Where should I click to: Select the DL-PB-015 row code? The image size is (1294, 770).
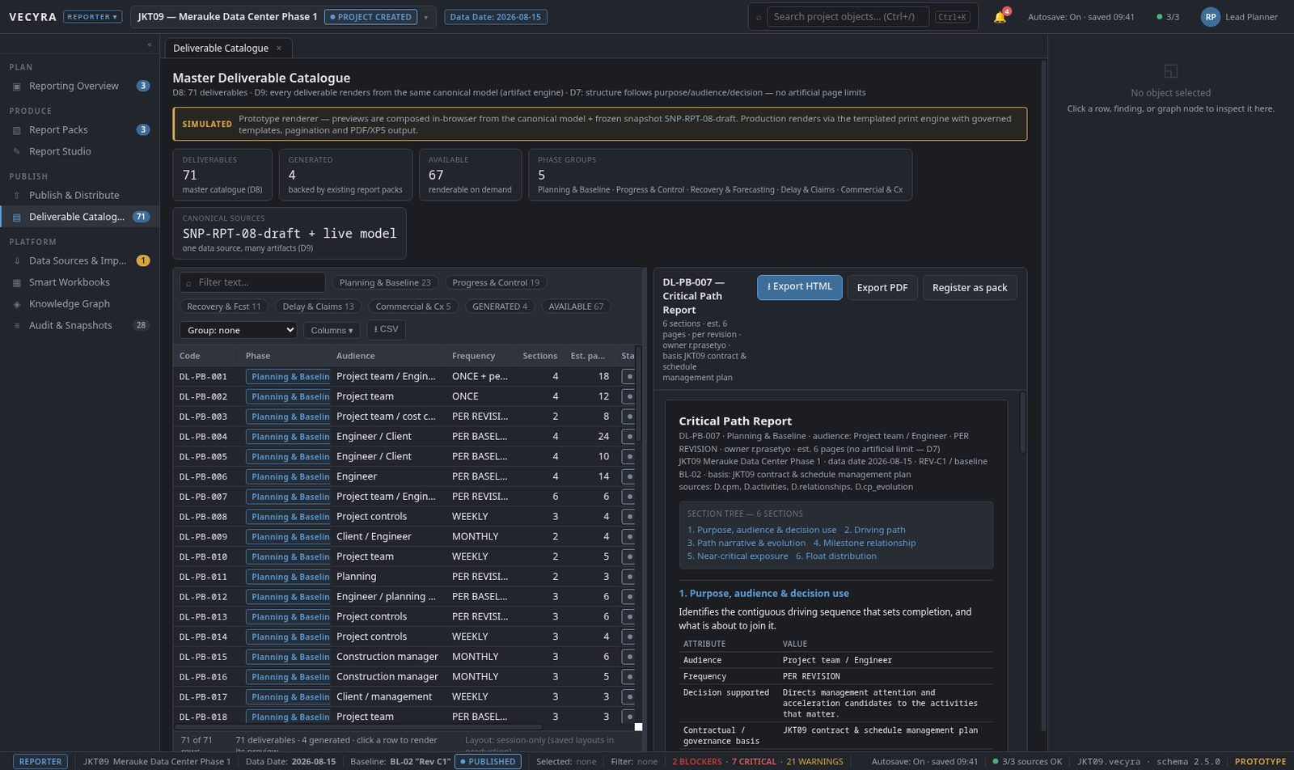click(x=203, y=657)
